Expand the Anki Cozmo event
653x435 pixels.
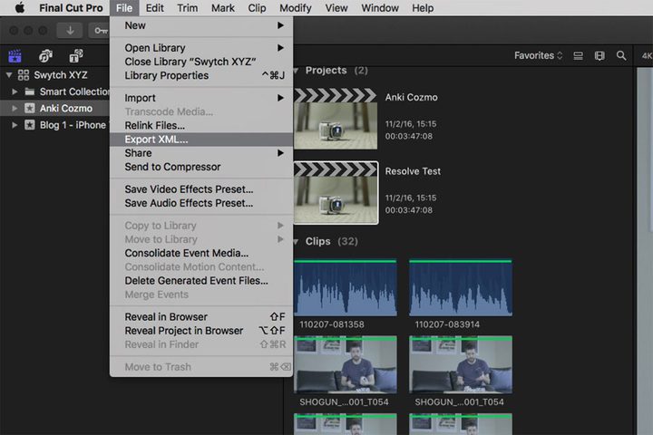pyautogui.click(x=15, y=108)
